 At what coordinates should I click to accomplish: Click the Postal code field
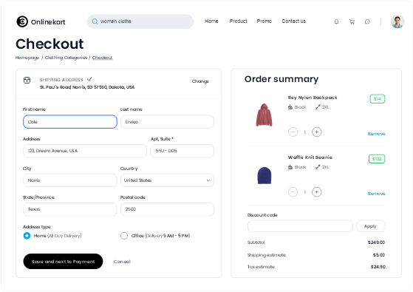click(x=167, y=209)
